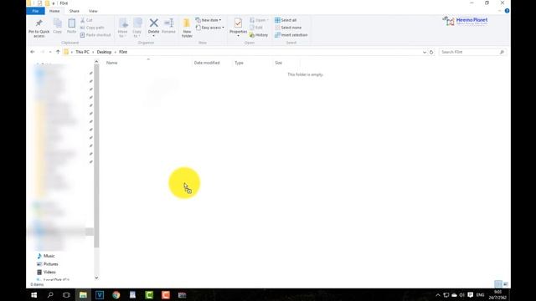536x301 pixels.
Task: Open the File menu tab
Action: 35,11
